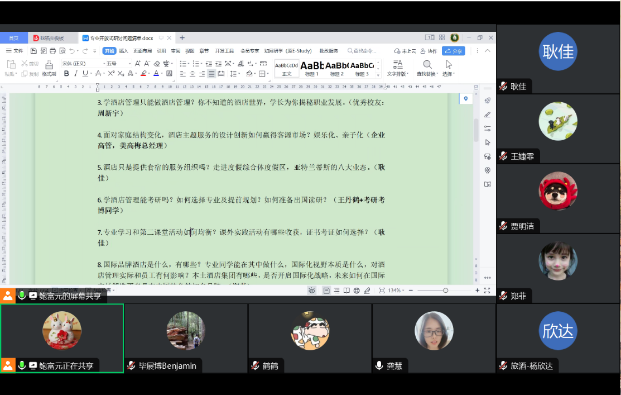Image resolution: width=621 pixels, height=395 pixels.
Task: Click the 文字排版 text layout icon
Action: (398, 65)
